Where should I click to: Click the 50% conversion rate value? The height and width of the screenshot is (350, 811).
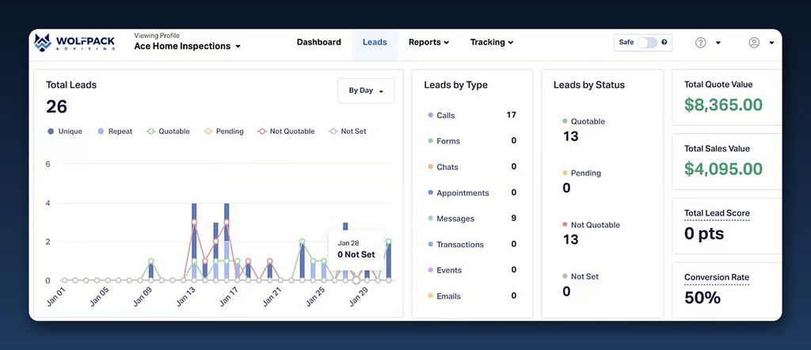tap(702, 298)
